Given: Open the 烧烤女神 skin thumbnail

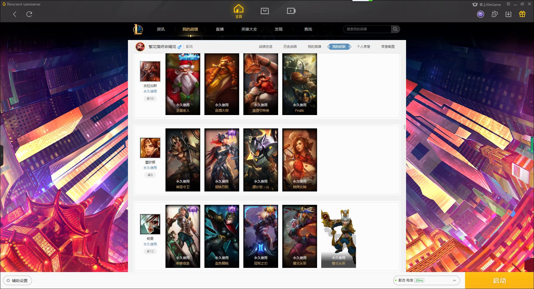Looking at the screenshot, I should [300, 160].
